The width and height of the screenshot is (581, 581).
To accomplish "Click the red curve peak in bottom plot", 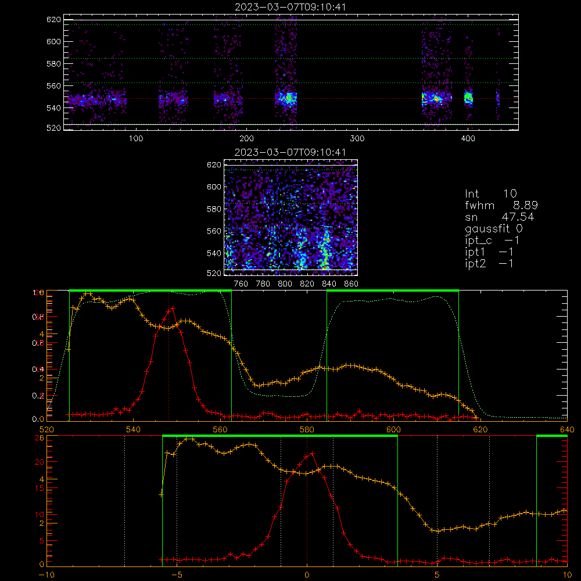I will pyautogui.click(x=312, y=454).
